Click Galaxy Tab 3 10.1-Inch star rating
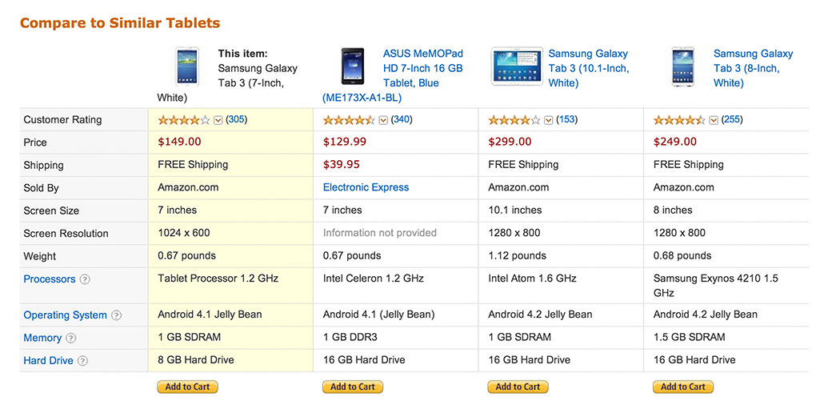 [x=514, y=120]
